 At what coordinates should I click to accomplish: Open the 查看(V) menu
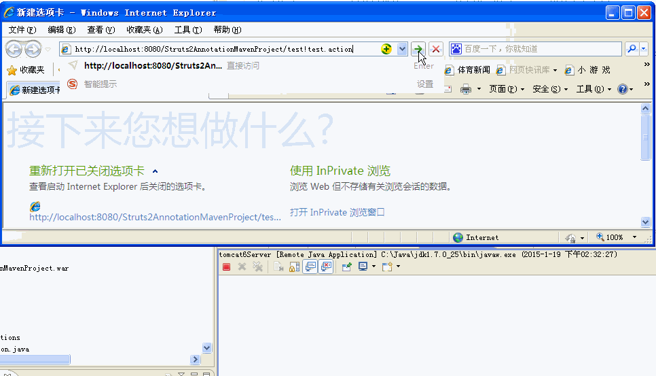pyautogui.click(x=101, y=30)
